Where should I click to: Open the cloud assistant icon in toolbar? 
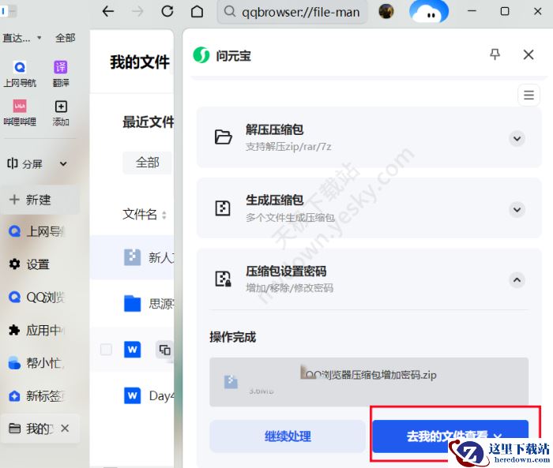click(x=428, y=13)
